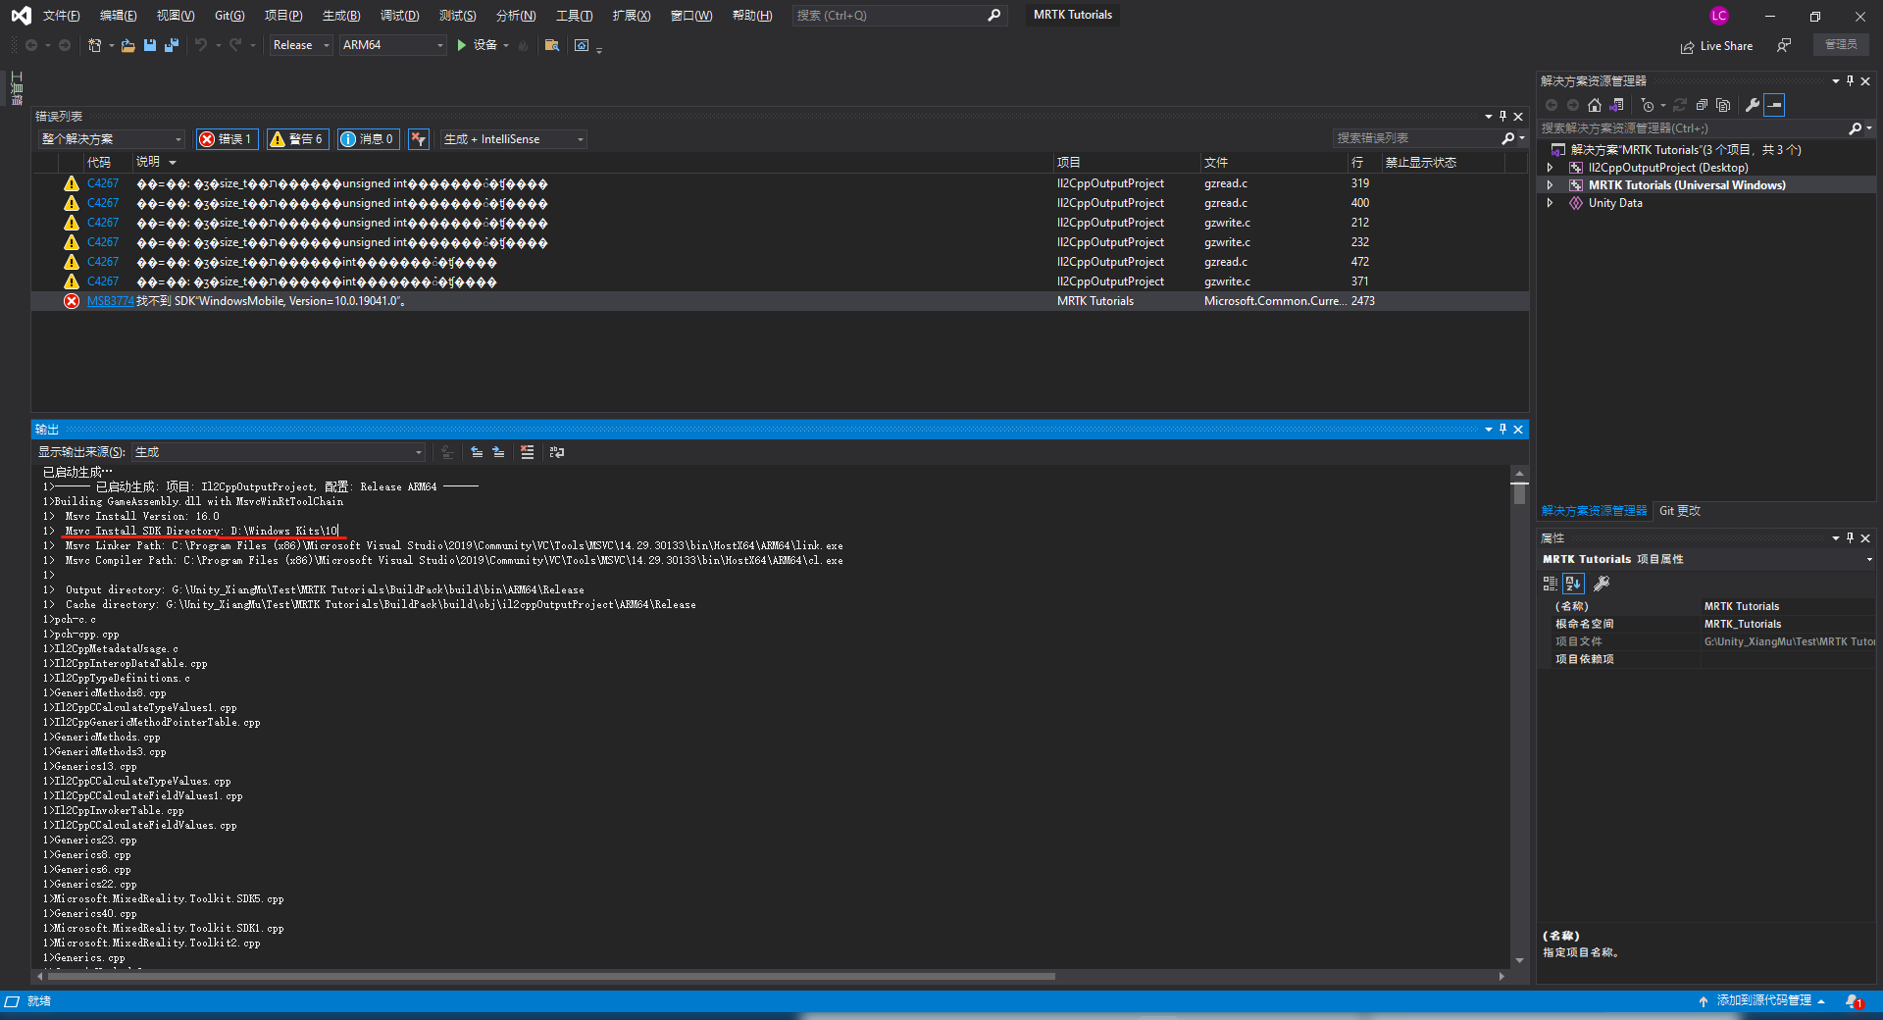Click the Collapse All icon in Solution Explorer
Screen dimensions: 1883x1020
1702,105
